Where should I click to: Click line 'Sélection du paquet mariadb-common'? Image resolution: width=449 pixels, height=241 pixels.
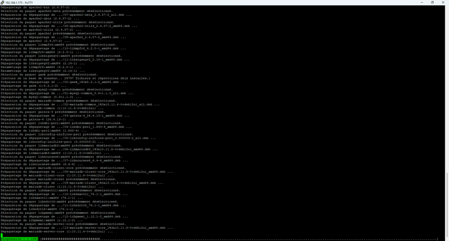[x=59, y=100]
